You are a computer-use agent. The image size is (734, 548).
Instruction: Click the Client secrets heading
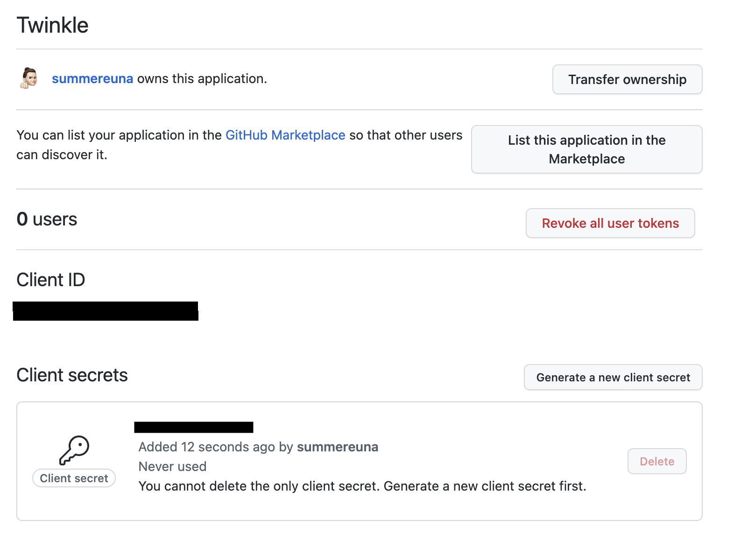pyautogui.click(x=72, y=375)
